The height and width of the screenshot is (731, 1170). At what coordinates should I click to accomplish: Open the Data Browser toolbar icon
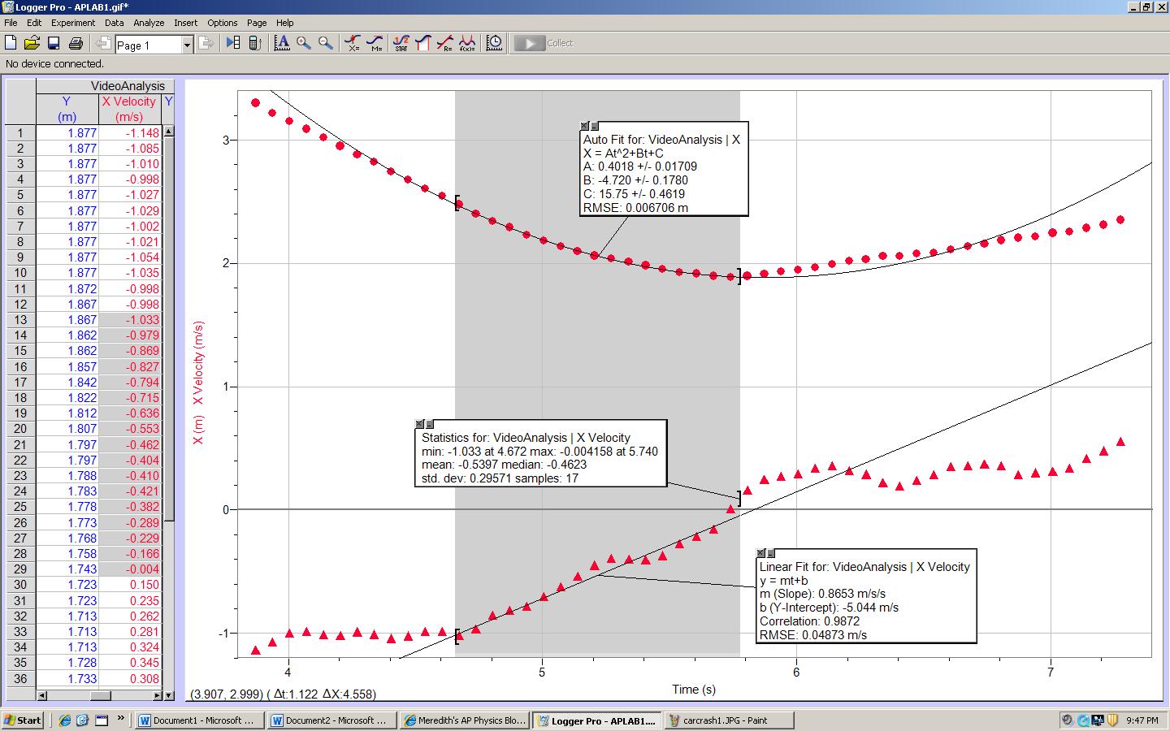pyautogui.click(x=233, y=43)
